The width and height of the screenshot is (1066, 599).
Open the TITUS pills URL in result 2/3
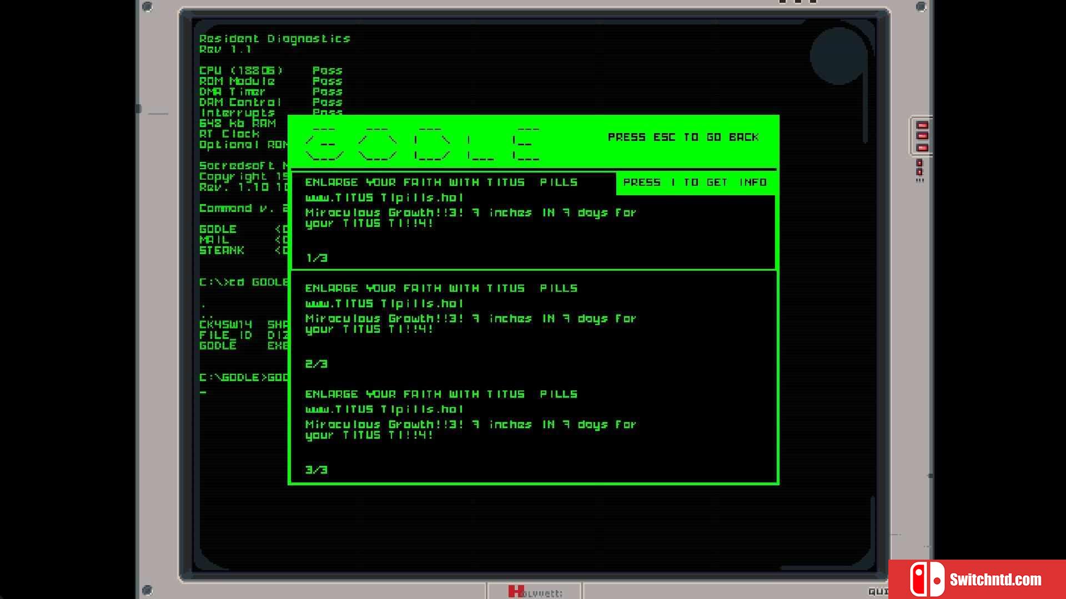(384, 304)
